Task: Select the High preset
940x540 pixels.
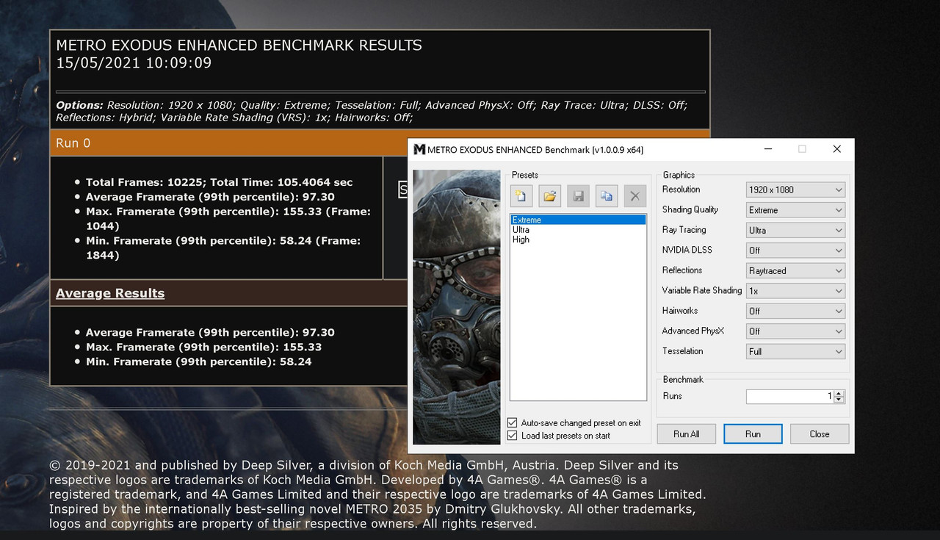Action: click(x=578, y=240)
